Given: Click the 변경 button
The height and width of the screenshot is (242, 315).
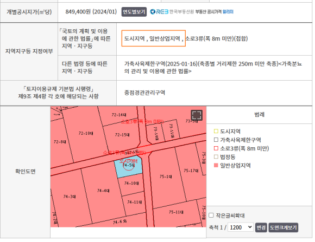Looking at the screenshot, I should [x=261, y=227].
